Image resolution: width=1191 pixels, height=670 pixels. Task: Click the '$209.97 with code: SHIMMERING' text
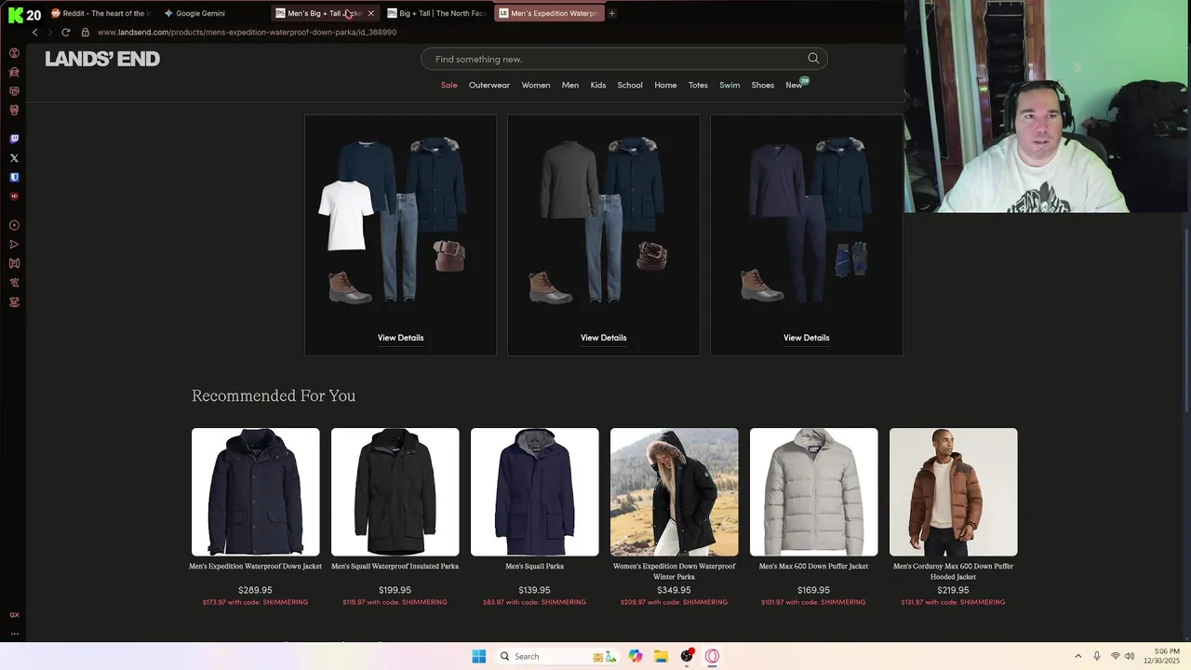pyautogui.click(x=674, y=602)
